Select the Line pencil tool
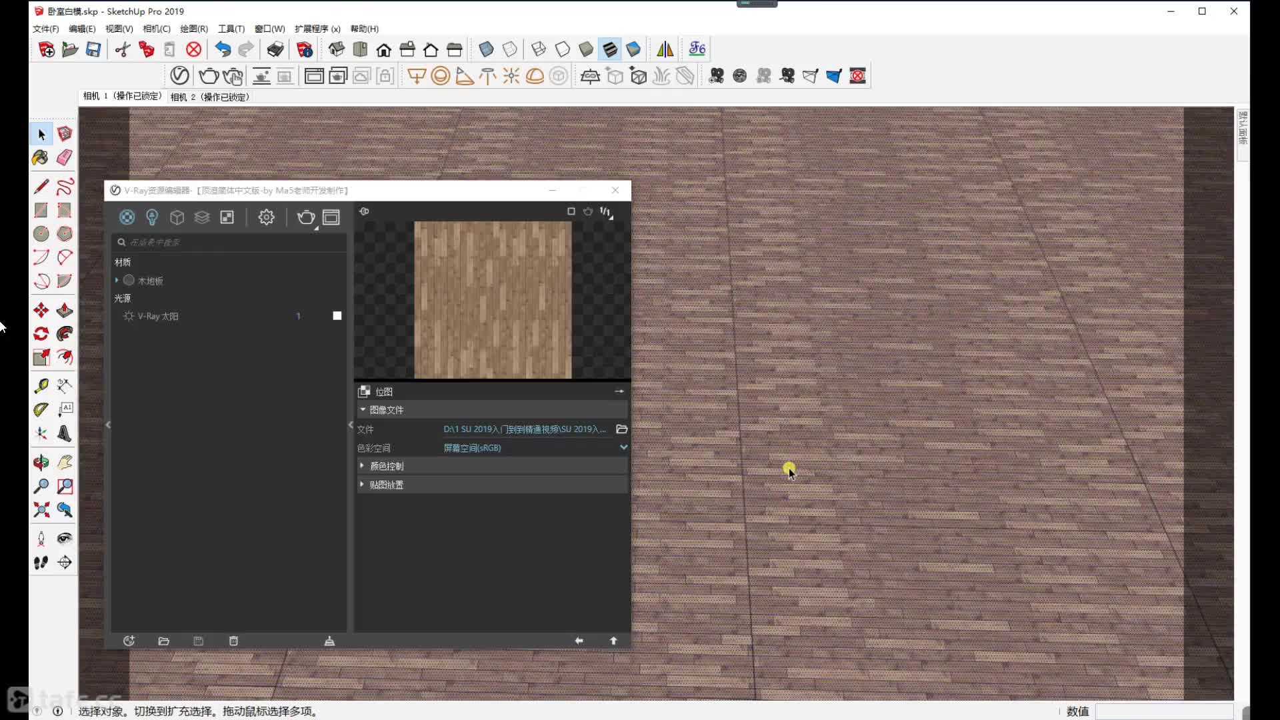 coord(41,186)
